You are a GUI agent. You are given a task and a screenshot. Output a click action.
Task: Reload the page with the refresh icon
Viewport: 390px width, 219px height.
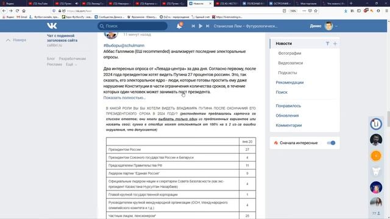tap(17, 11)
